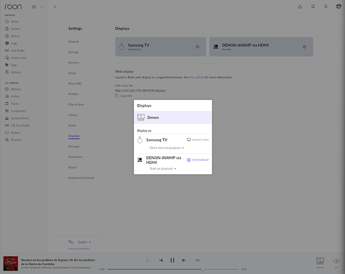Screen dimensions: 345x274
Task: Go back with the back arrow
Action: (x=55, y=7)
